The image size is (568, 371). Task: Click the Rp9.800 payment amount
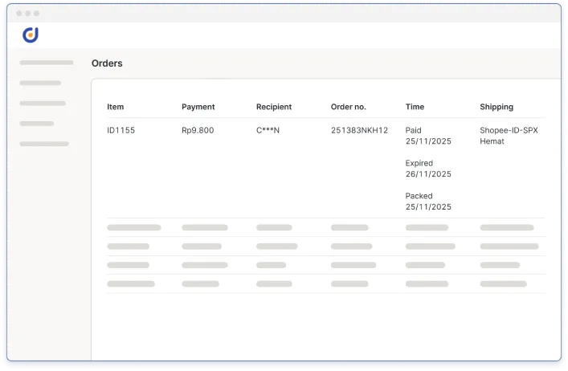(x=198, y=130)
